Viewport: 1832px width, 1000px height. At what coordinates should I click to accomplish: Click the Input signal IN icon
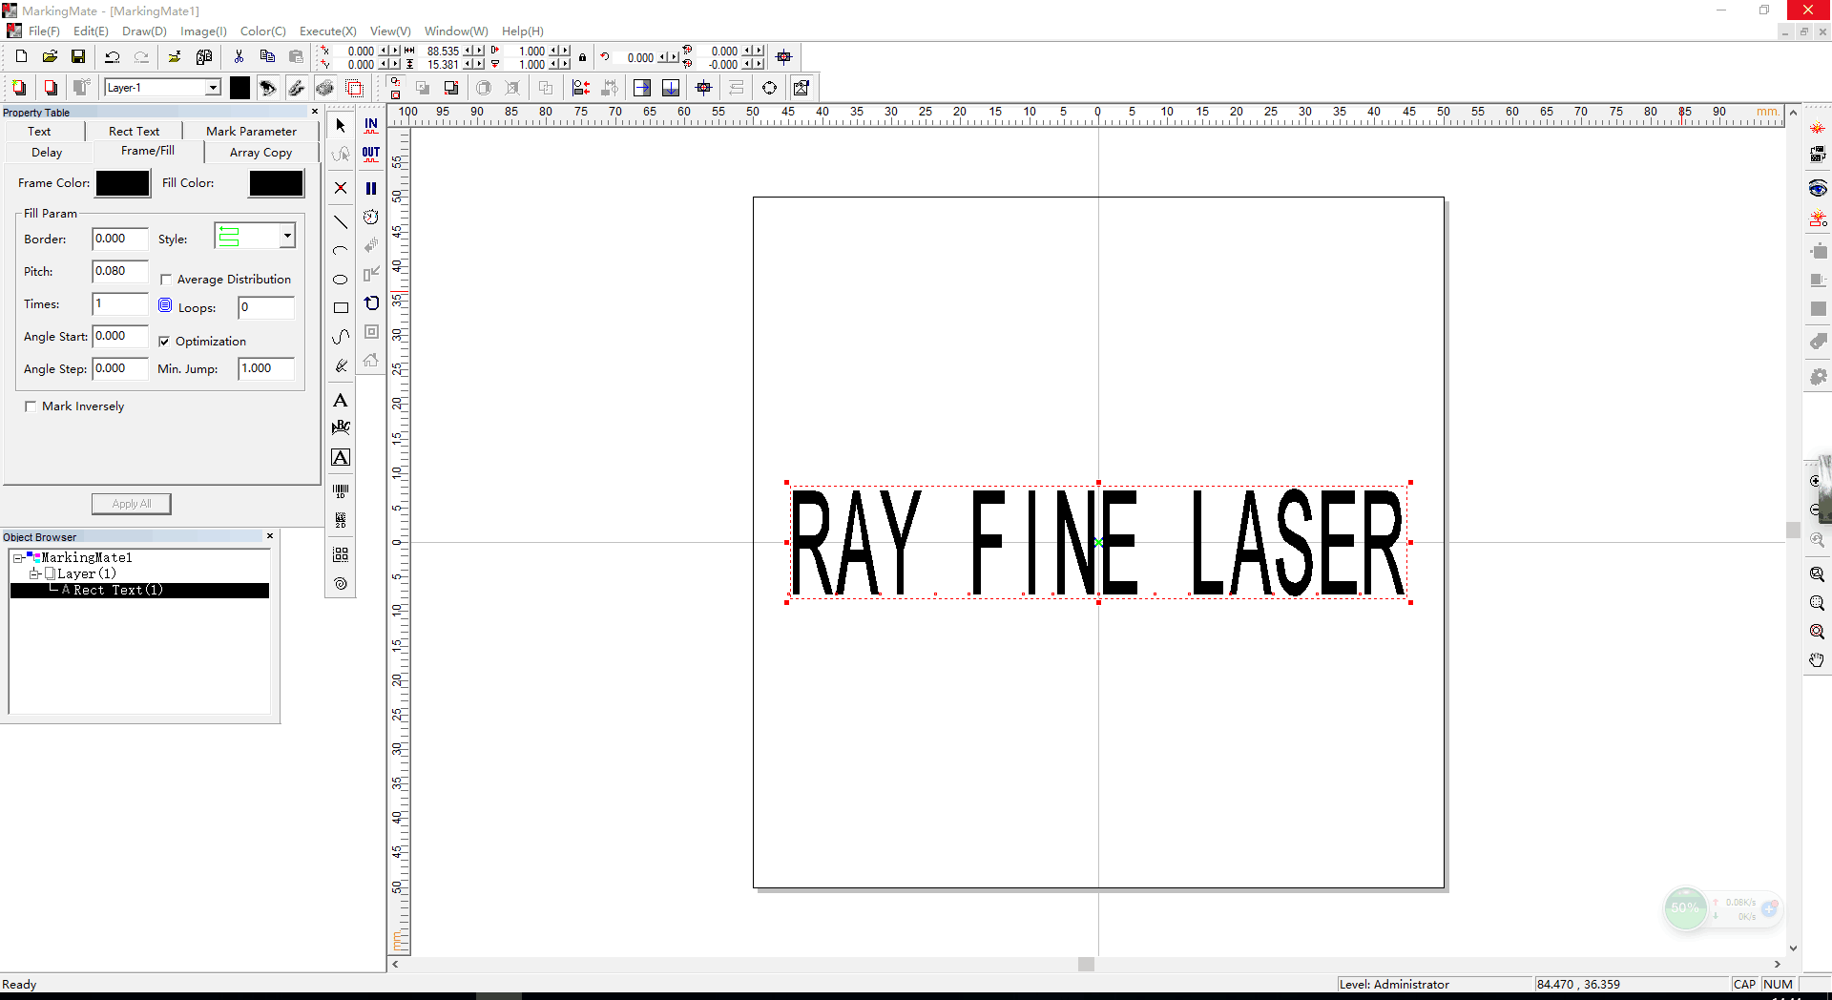[x=371, y=125]
